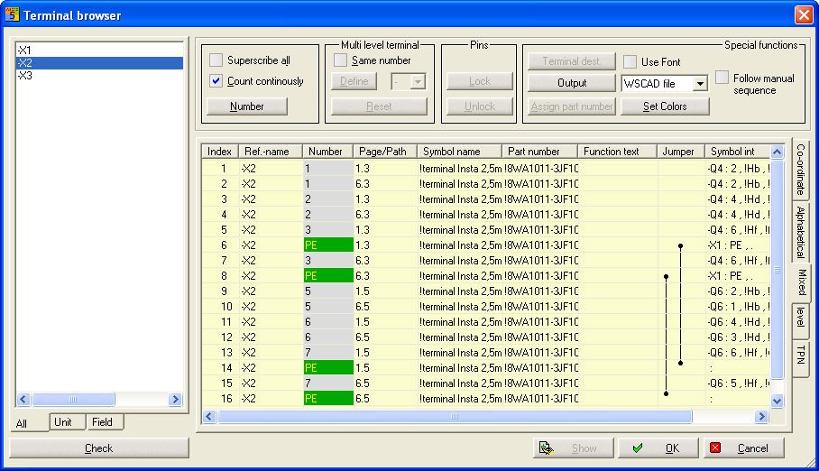Click jumper bottom node in row 16
819x471 pixels.
pos(666,393)
